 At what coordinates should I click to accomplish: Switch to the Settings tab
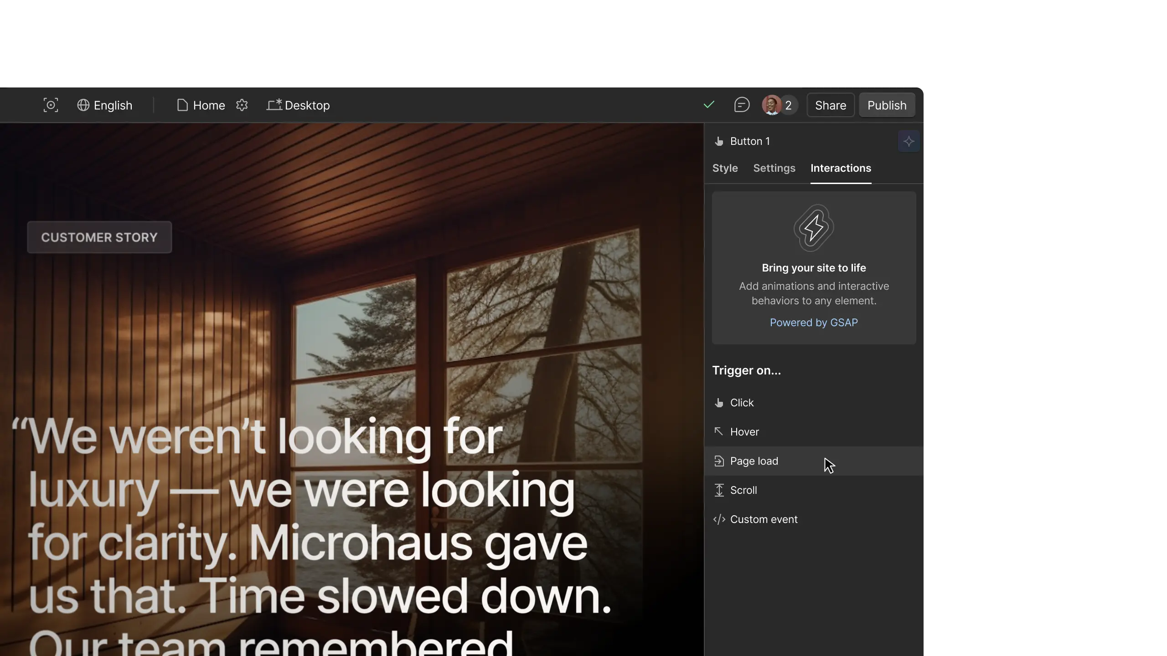[774, 168]
